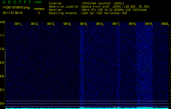Click the 0816 time axis label
The width and height of the screenshot is (171, 109).
tap(99, 24)
